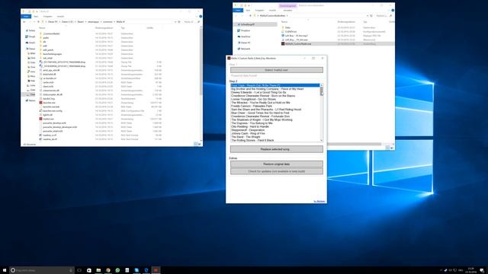Click song list scrollbar up arrow
488x274 pixels.
[x=322, y=85]
